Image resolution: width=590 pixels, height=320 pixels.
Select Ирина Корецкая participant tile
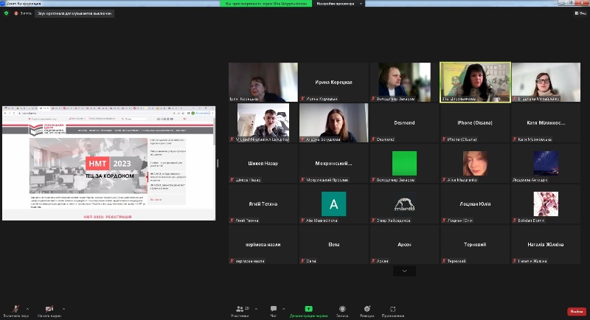[x=334, y=83]
